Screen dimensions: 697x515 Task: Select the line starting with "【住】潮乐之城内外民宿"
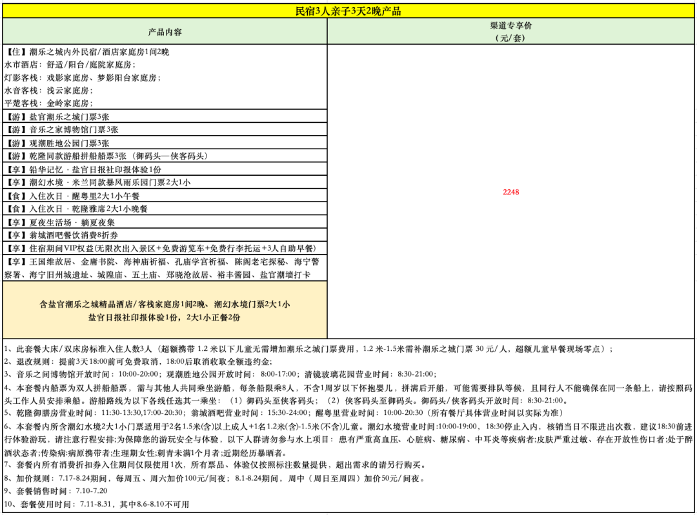pos(86,52)
